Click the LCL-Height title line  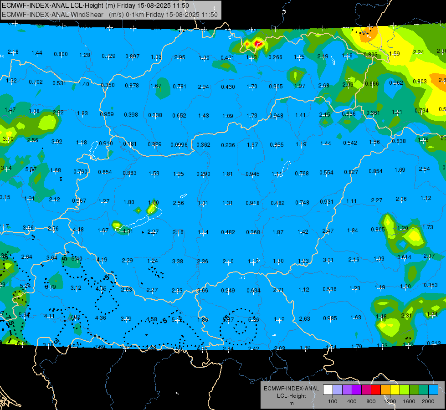[x=95, y=5]
